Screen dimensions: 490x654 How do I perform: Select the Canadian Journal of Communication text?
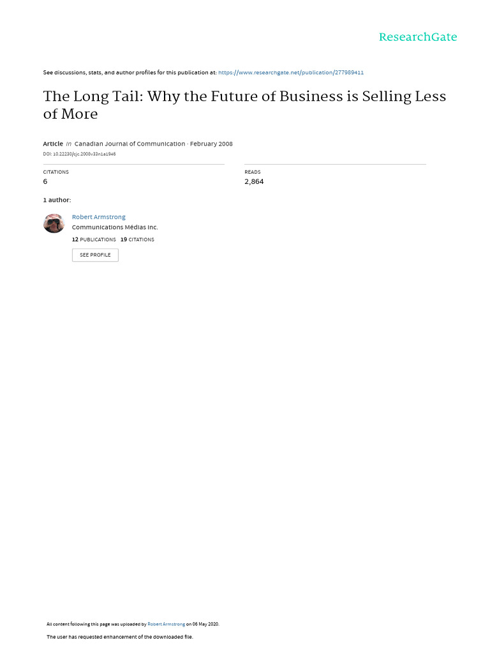click(130, 144)
